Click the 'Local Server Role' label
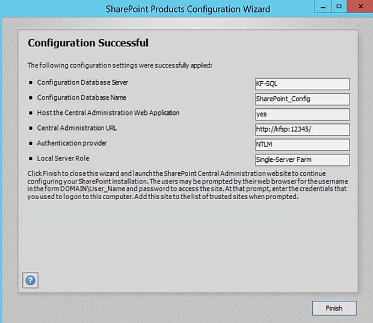 [x=63, y=158]
